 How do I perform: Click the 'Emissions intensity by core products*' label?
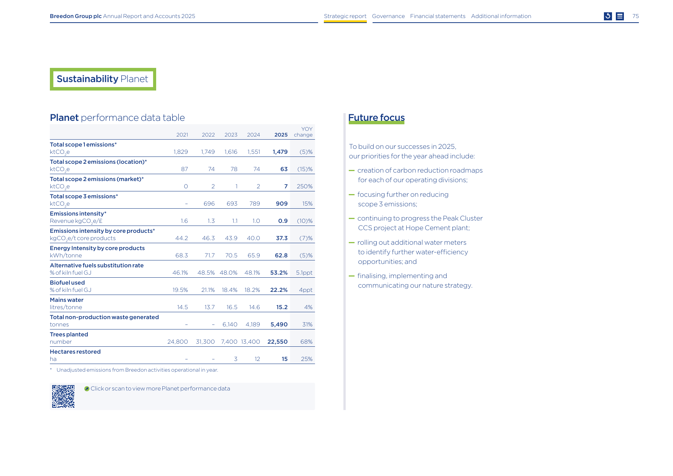(102, 231)
